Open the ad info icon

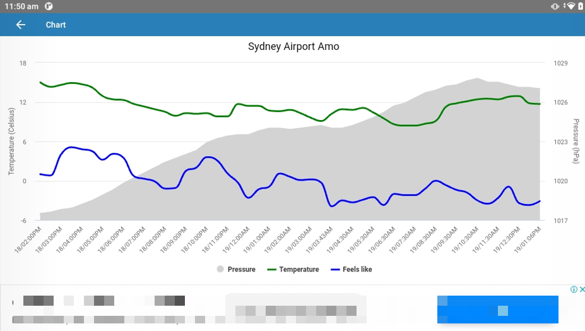click(x=574, y=290)
